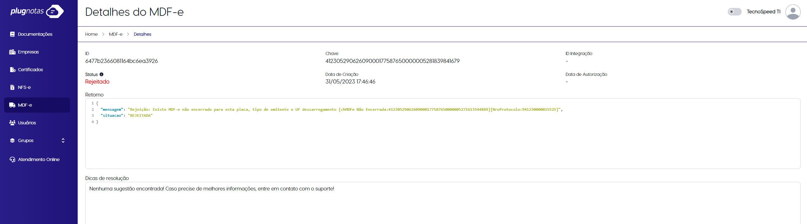Click the creation date 31/05/2023 17:46:46

click(350, 82)
